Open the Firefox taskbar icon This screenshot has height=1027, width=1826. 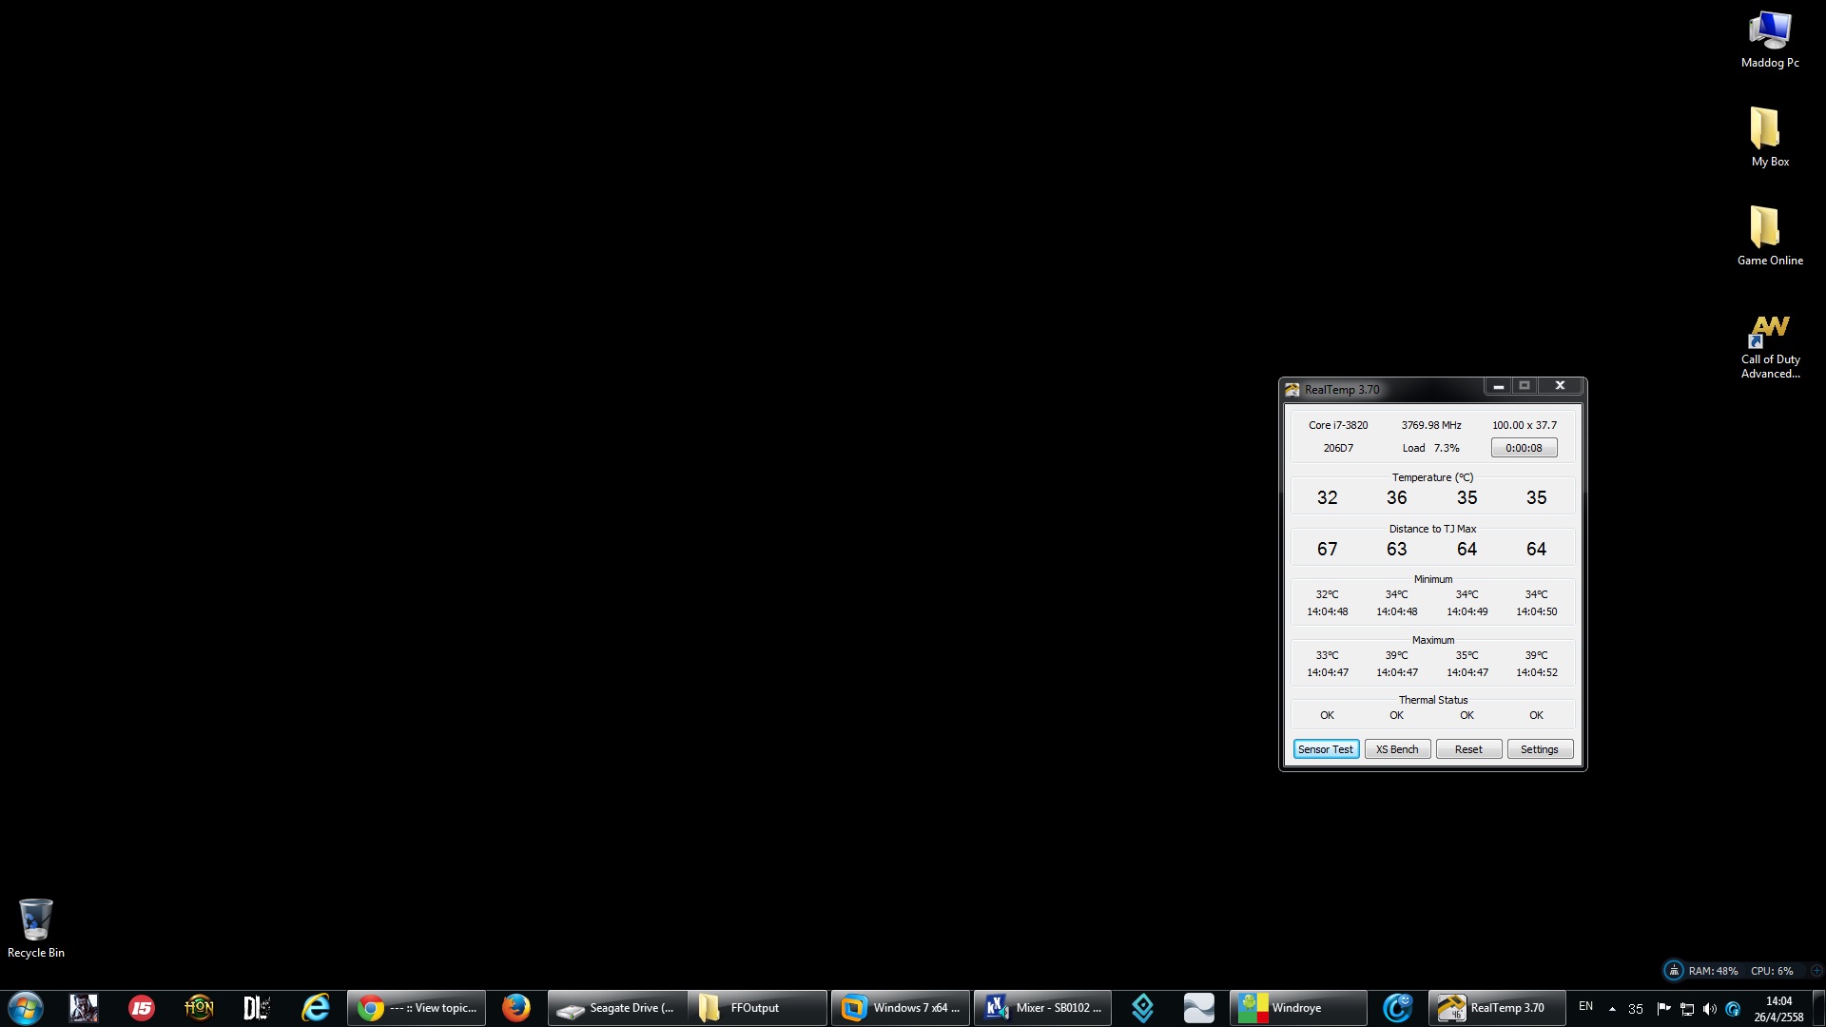click(x=515, y=1008)
